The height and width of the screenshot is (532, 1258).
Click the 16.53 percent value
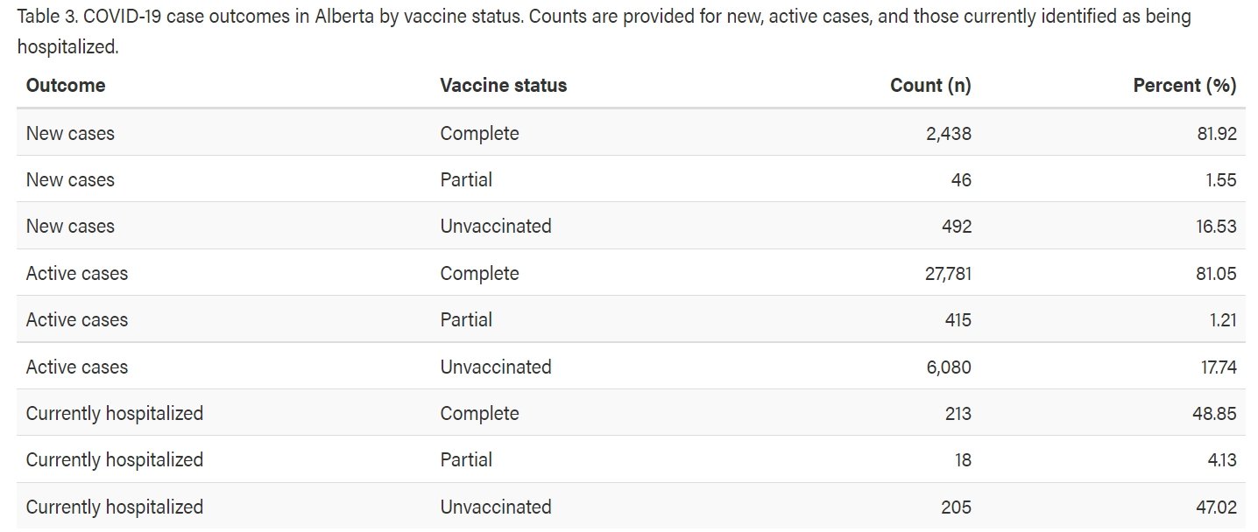point(1215,226)
